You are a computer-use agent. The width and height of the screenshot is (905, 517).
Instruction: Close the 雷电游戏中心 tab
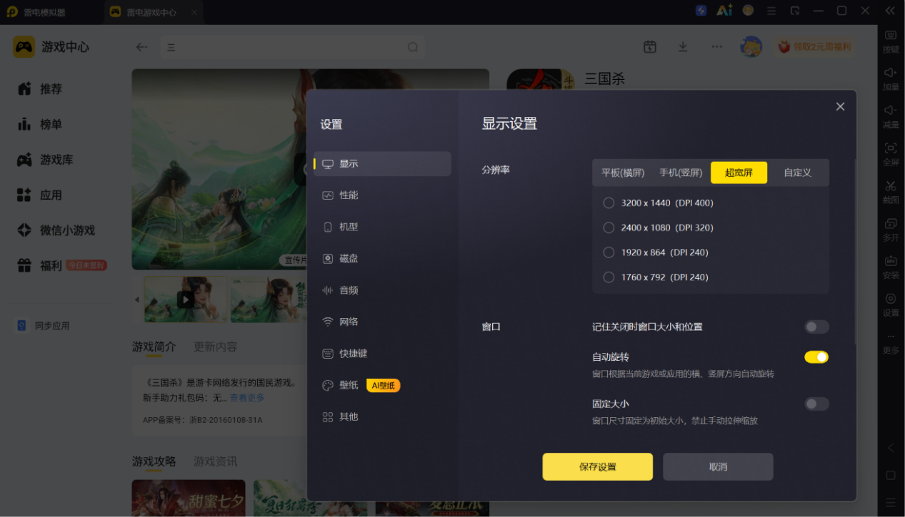pos(194,12)
